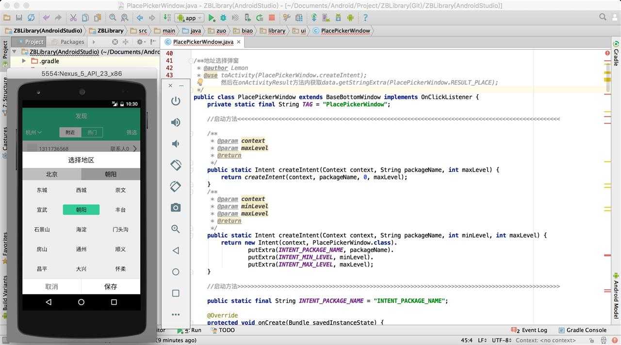This screenshot has height=345, width=621.
Task: Tap the emulator sidebar Overview square
Action: tap(176, 293)
